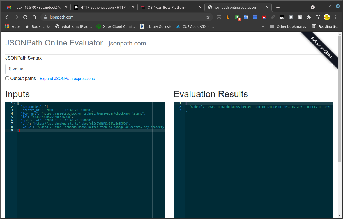Open the Apps grid shortcut
The width and height of the screenshot is (343, 219).
pyautogui.click(x=13, y=26)
